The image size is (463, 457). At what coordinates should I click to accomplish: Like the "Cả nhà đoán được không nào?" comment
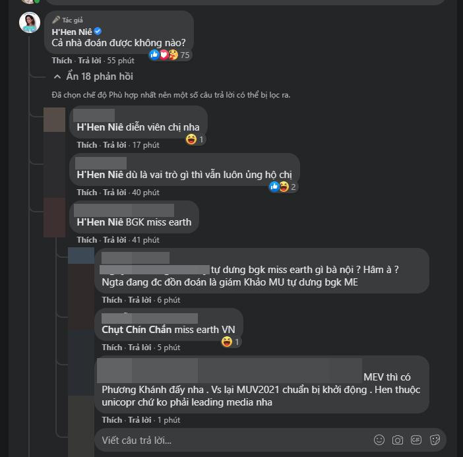tap(62, 60)
